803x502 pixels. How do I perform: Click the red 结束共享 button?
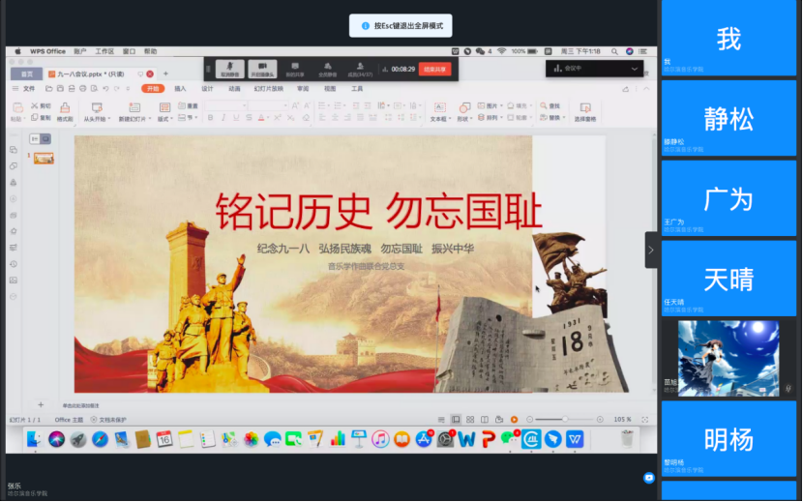(434, 69)
